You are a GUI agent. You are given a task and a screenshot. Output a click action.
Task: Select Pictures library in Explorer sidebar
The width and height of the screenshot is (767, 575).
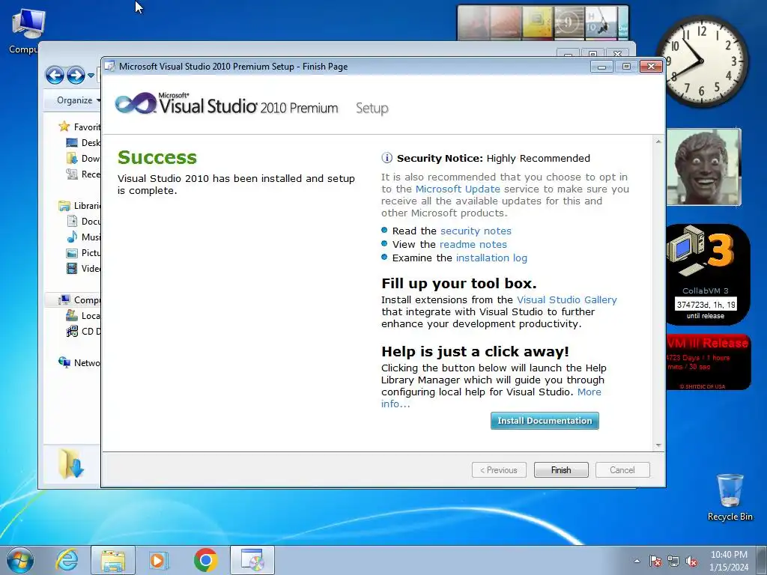point(83,253)
